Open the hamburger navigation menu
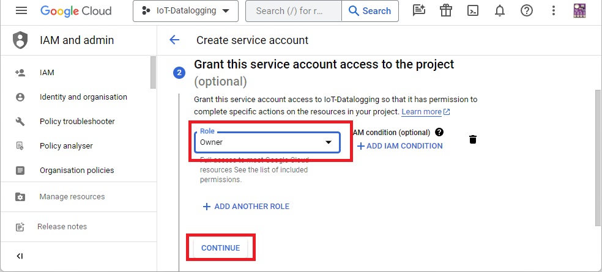This screenshot has height=272, width=602. tap(21, 11)
